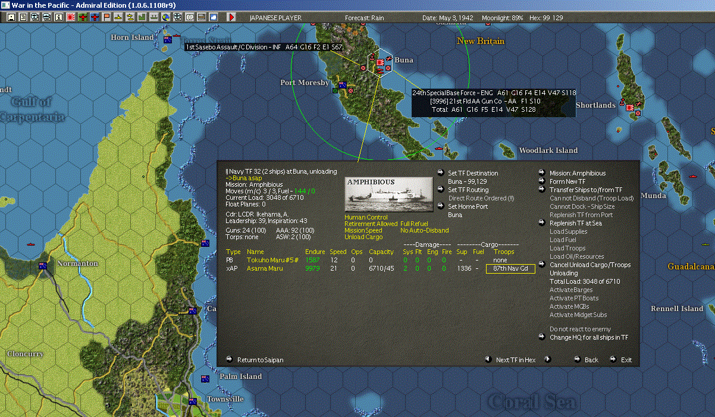Screen dimensions: 715x417
Task: Click the Japanese base icon at Shortlands
Action: coord(630,108)
